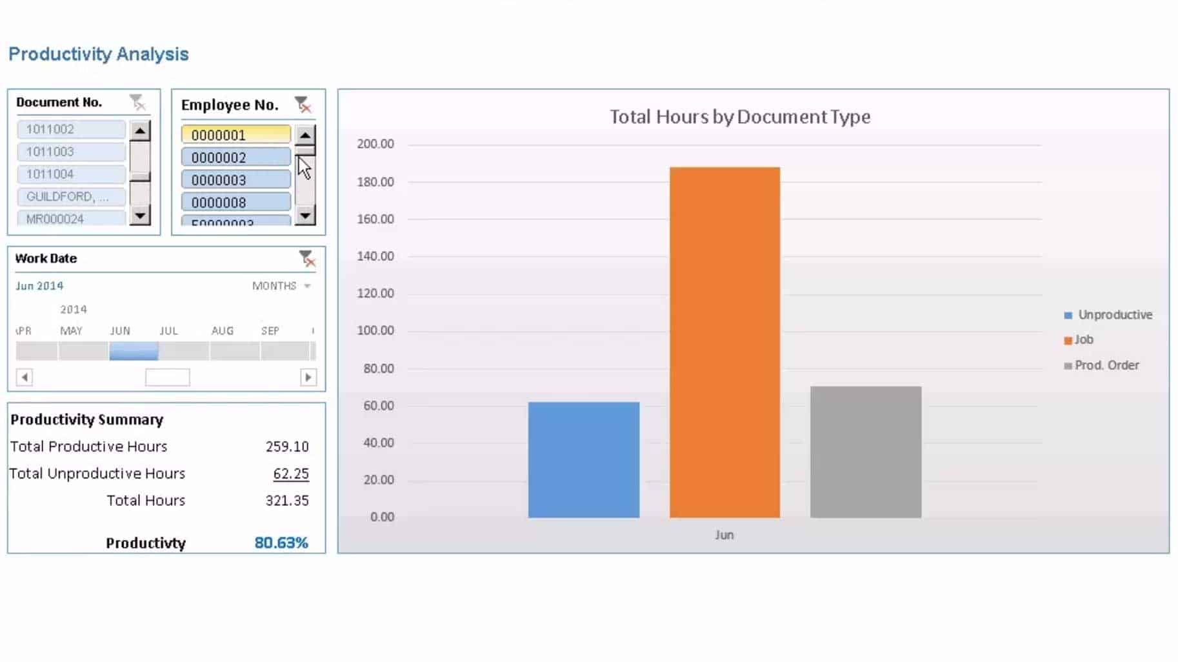Select the JUN period in timeline
The height and width of the screenshot is (662, 1178).
pos(134,351)
